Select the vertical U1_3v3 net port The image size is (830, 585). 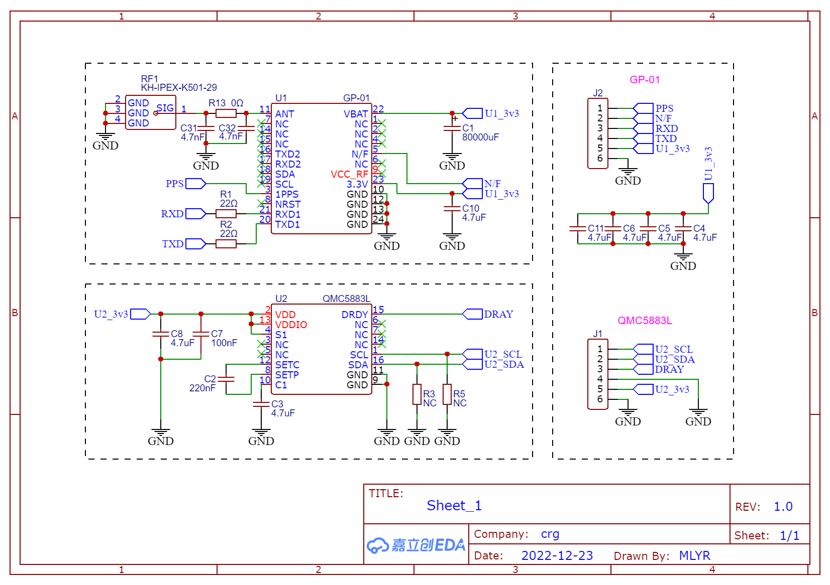[x=708, y=193]
